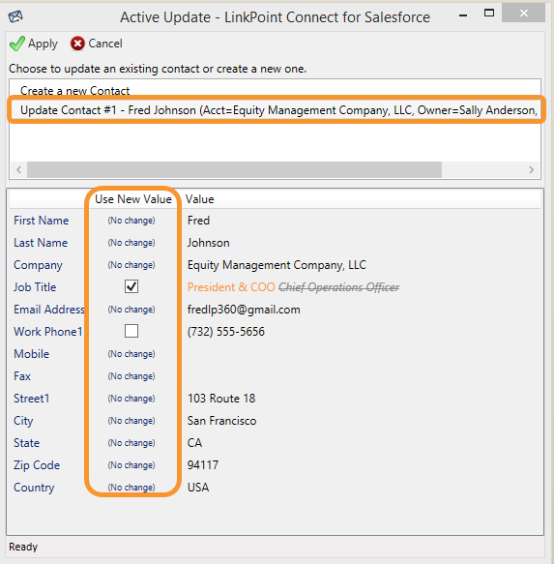
Task: Check the Work Phone1 use-new-value checkbox
Action: tap(131, 331)
